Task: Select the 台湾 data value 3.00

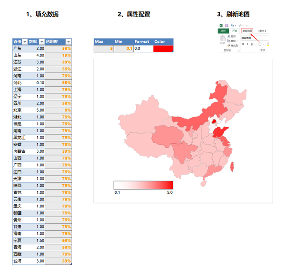Action: (x=37, y=261)
